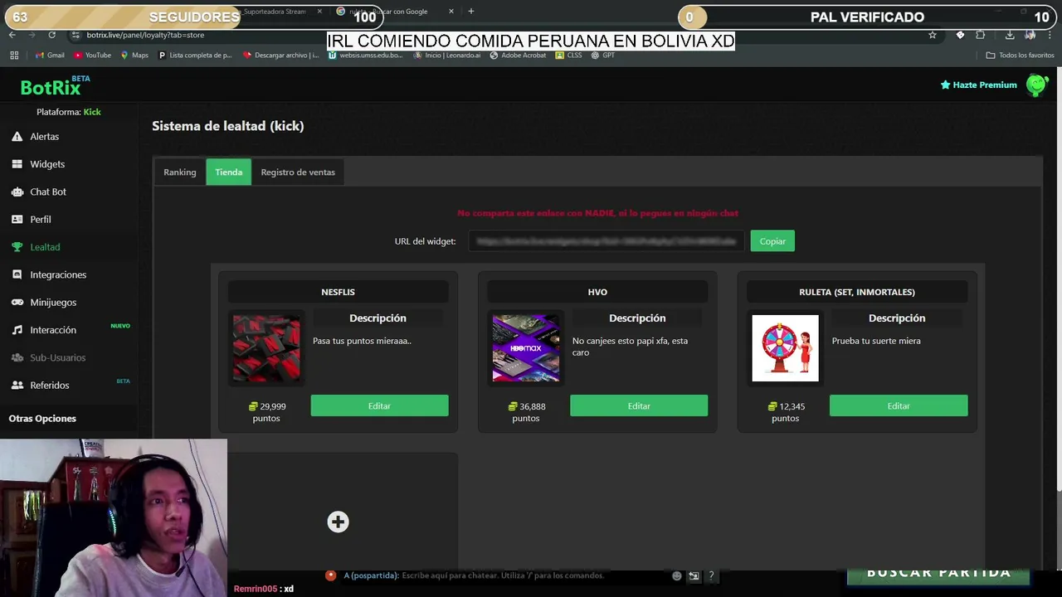Screen dimensions: 1062x597
Task: Switch to the Ranking tab
Action: 179,172
